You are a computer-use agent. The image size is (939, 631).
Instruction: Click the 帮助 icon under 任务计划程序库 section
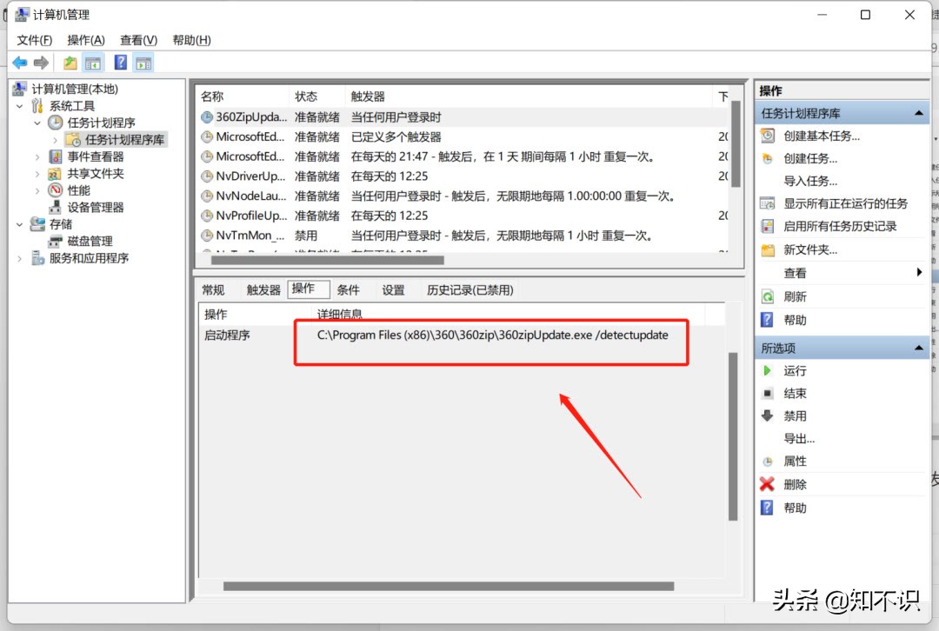pyautogui.click(x=767, y=320)
